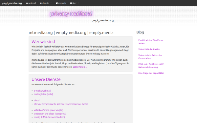
Task: Open e-mail & webmail service link
Action: click(x=42, y=91)
